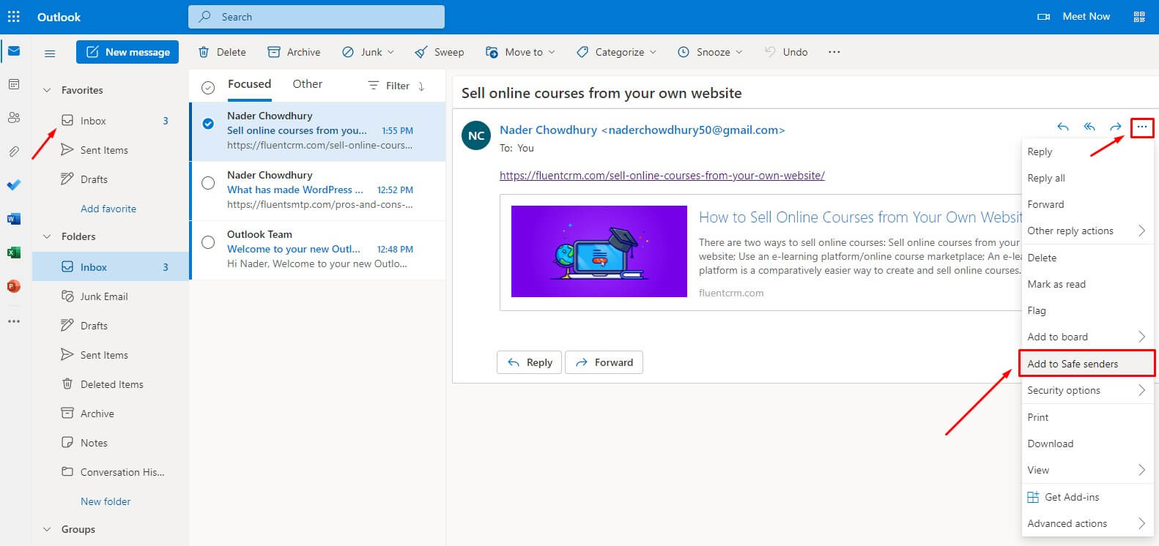The image size is (1159, 546).
Task: Toggle select all messages circle
Action: click(x=208, y=87)
